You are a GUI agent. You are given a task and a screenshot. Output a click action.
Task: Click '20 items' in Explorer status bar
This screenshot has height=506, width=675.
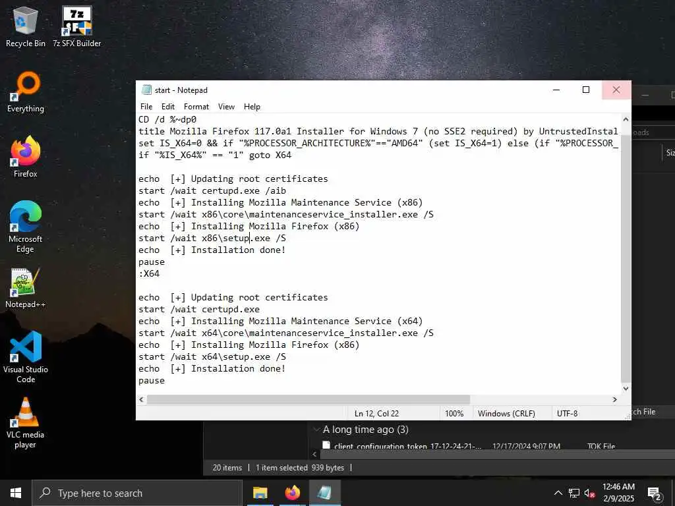pos(227,468)
